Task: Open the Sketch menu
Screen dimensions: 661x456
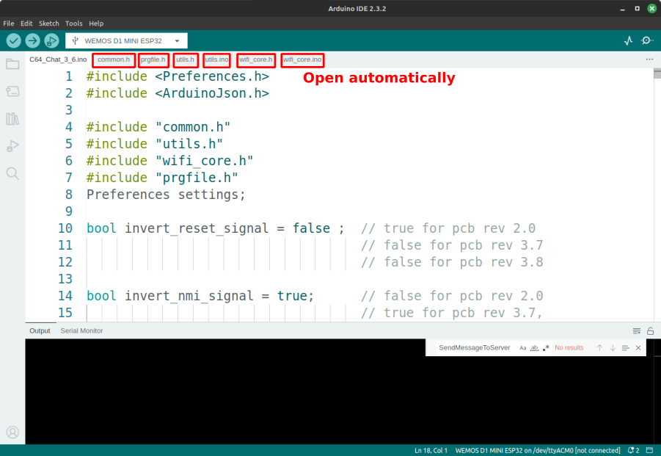Action: tap(48, 23)
